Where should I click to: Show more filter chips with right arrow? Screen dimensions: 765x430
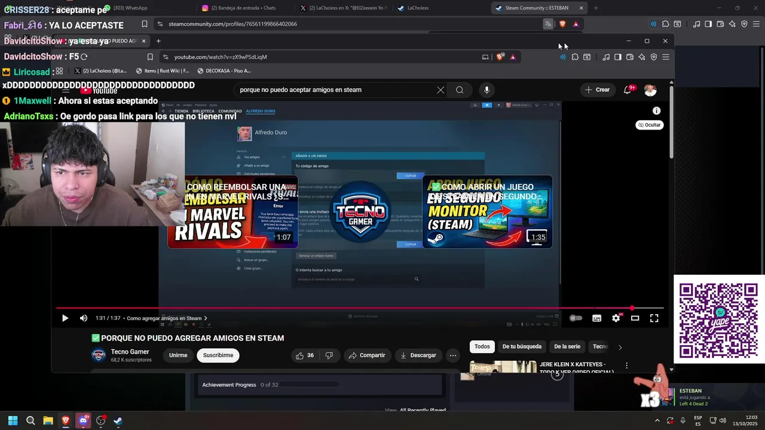coord(620,347)
